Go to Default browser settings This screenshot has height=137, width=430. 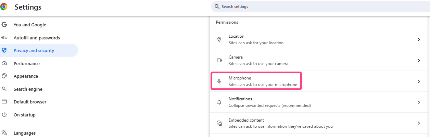pyautogui.click(x=30, y=102)
